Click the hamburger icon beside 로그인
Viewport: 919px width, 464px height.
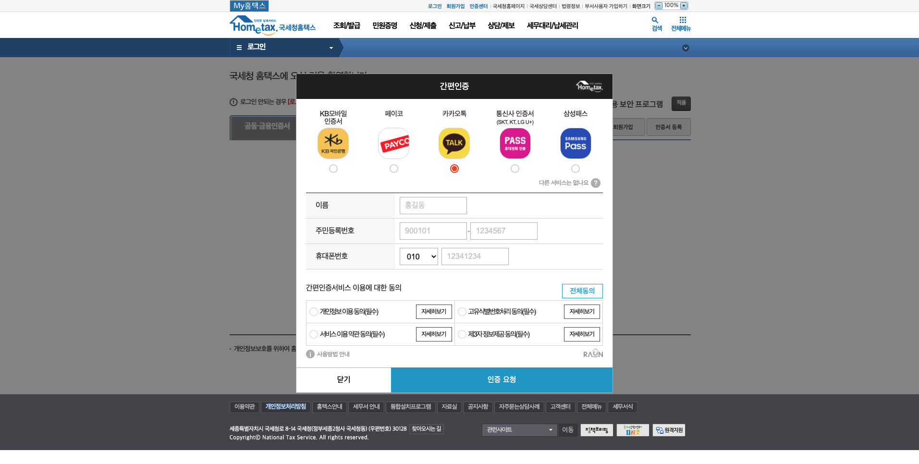[239, 48]
